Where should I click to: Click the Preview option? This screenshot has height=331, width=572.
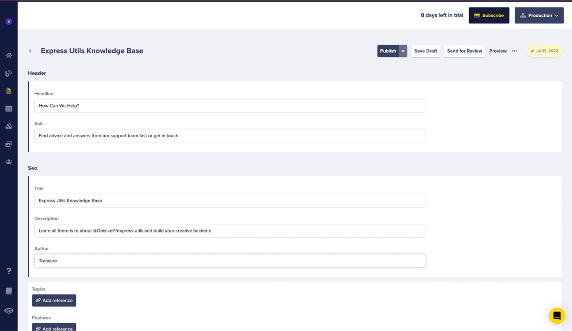tap(498, 51)
